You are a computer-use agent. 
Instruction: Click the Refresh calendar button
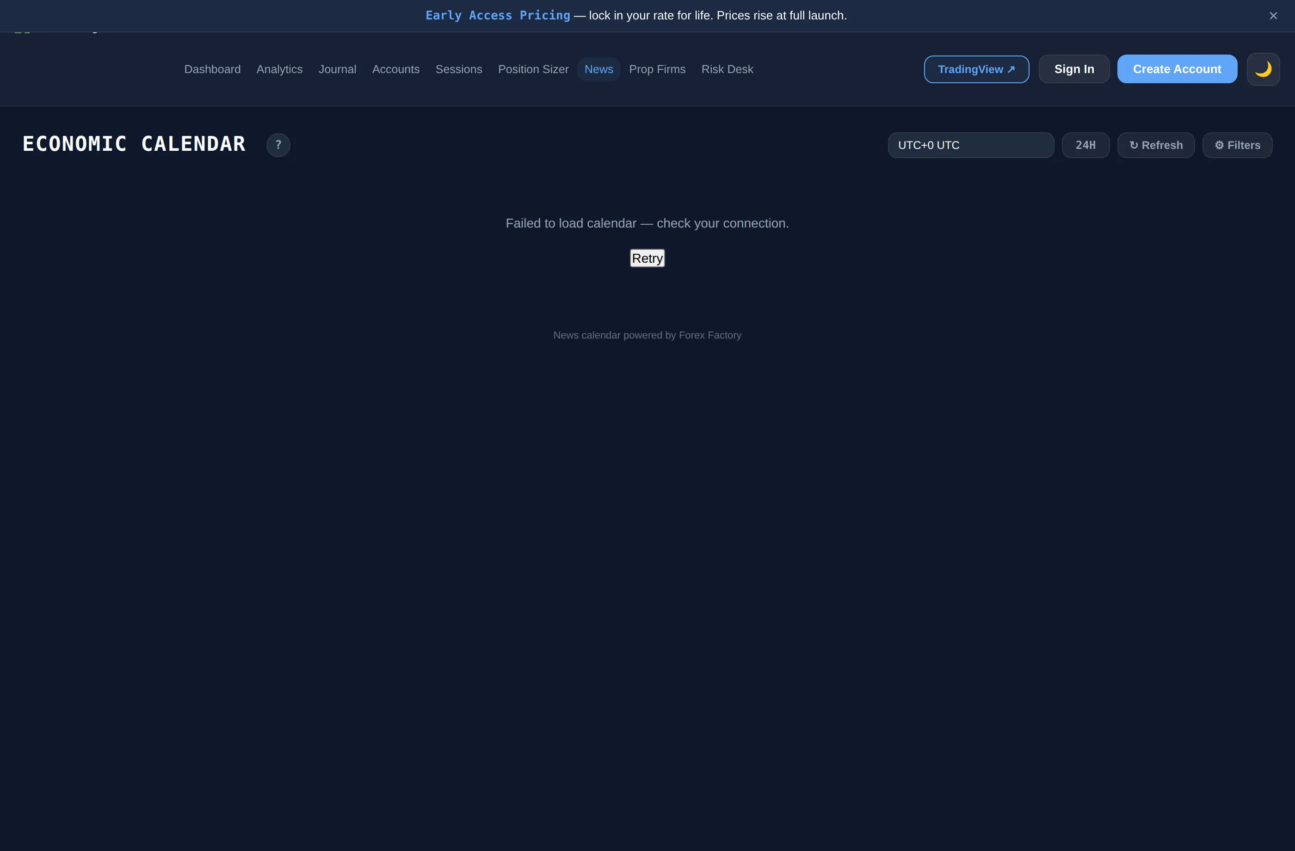click(1156, 145)
